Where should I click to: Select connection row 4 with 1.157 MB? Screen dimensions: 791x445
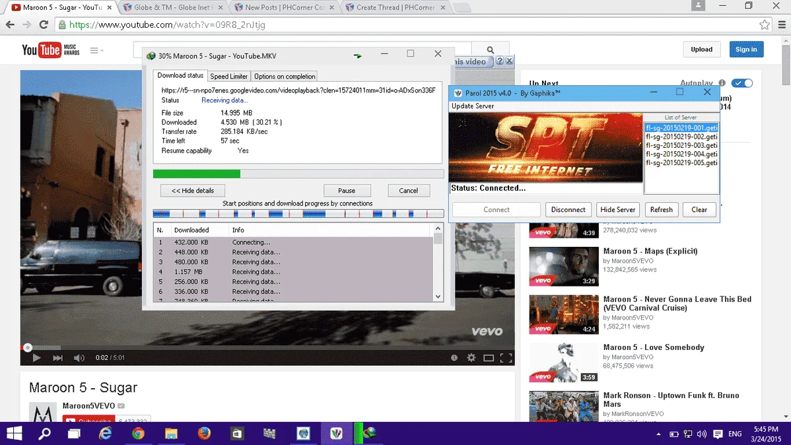pos(292,272)
